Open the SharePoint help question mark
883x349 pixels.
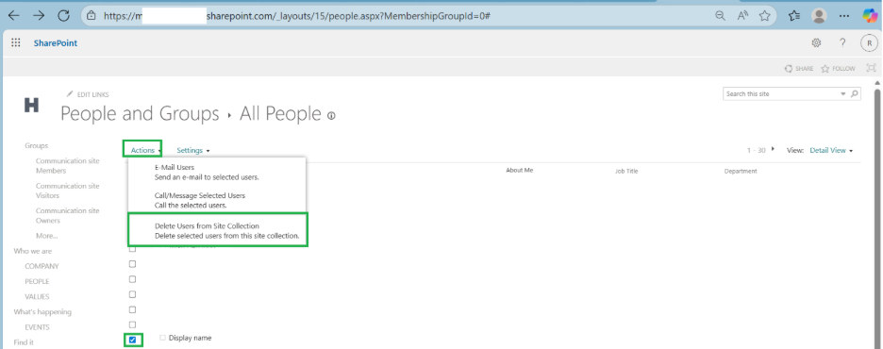pyautogui.click(x=842, y=42)
